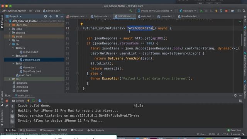Trigger Flutter Hot Reload lightning in top toolbar
Viewport: 247px width, 139px height.
pos(216,11)
